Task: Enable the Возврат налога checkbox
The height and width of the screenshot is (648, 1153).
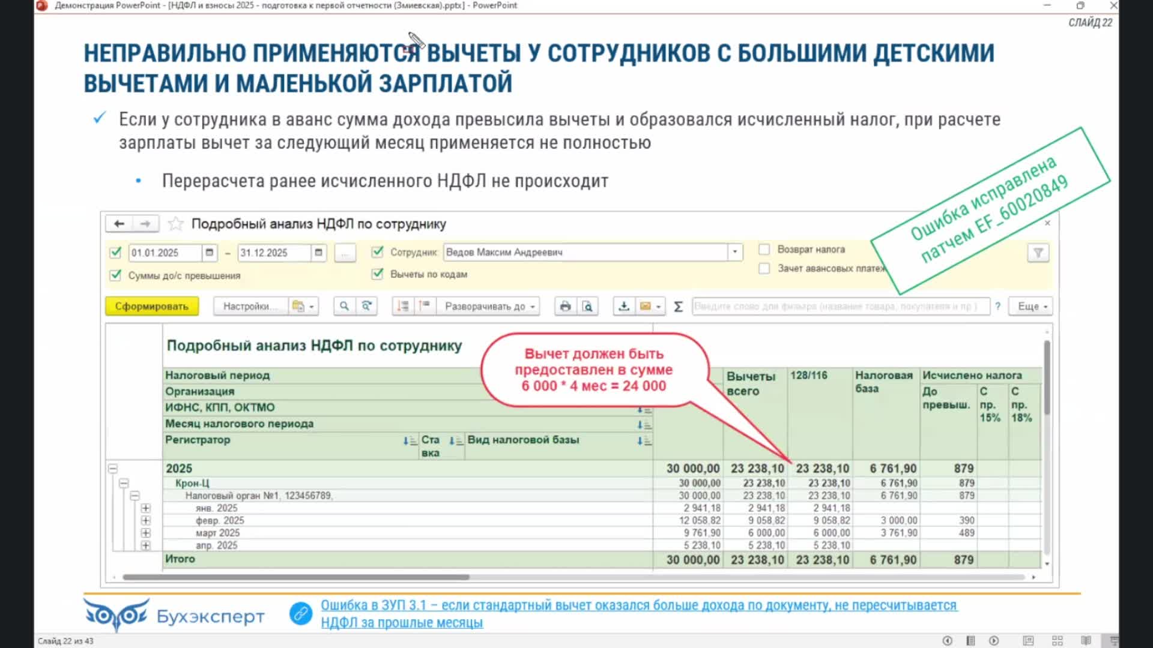Action: [x=764, y=249]
